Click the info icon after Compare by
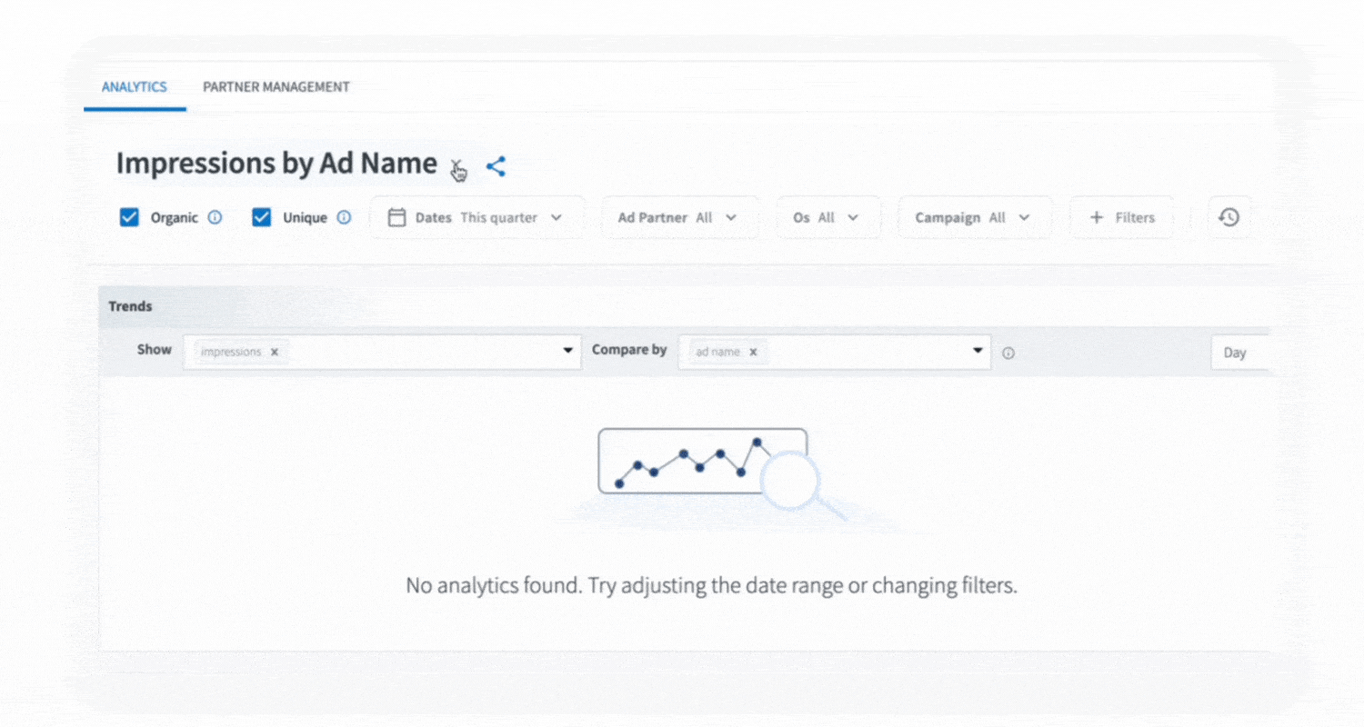This screenshot has width=1364, height=727. [1008, 353]
